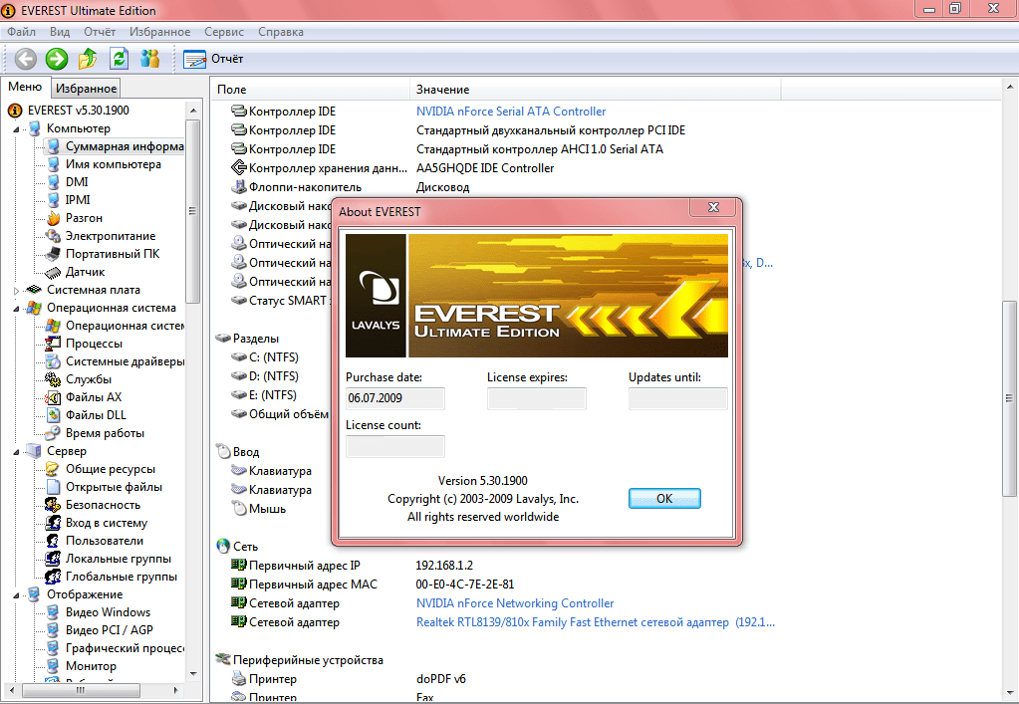
Task: Click the Системные драйверы icon
Action: 53,361
